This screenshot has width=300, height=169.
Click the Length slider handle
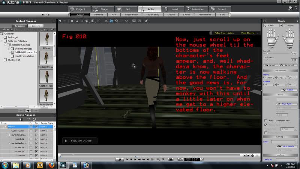[267, 54]
